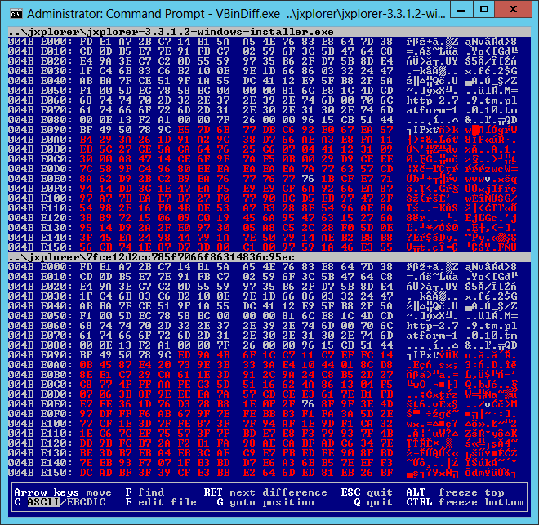Viewport: 539px width, 525px height.
Task: Click first red byte ED in bottom row E090
Action: click(184, 355)
